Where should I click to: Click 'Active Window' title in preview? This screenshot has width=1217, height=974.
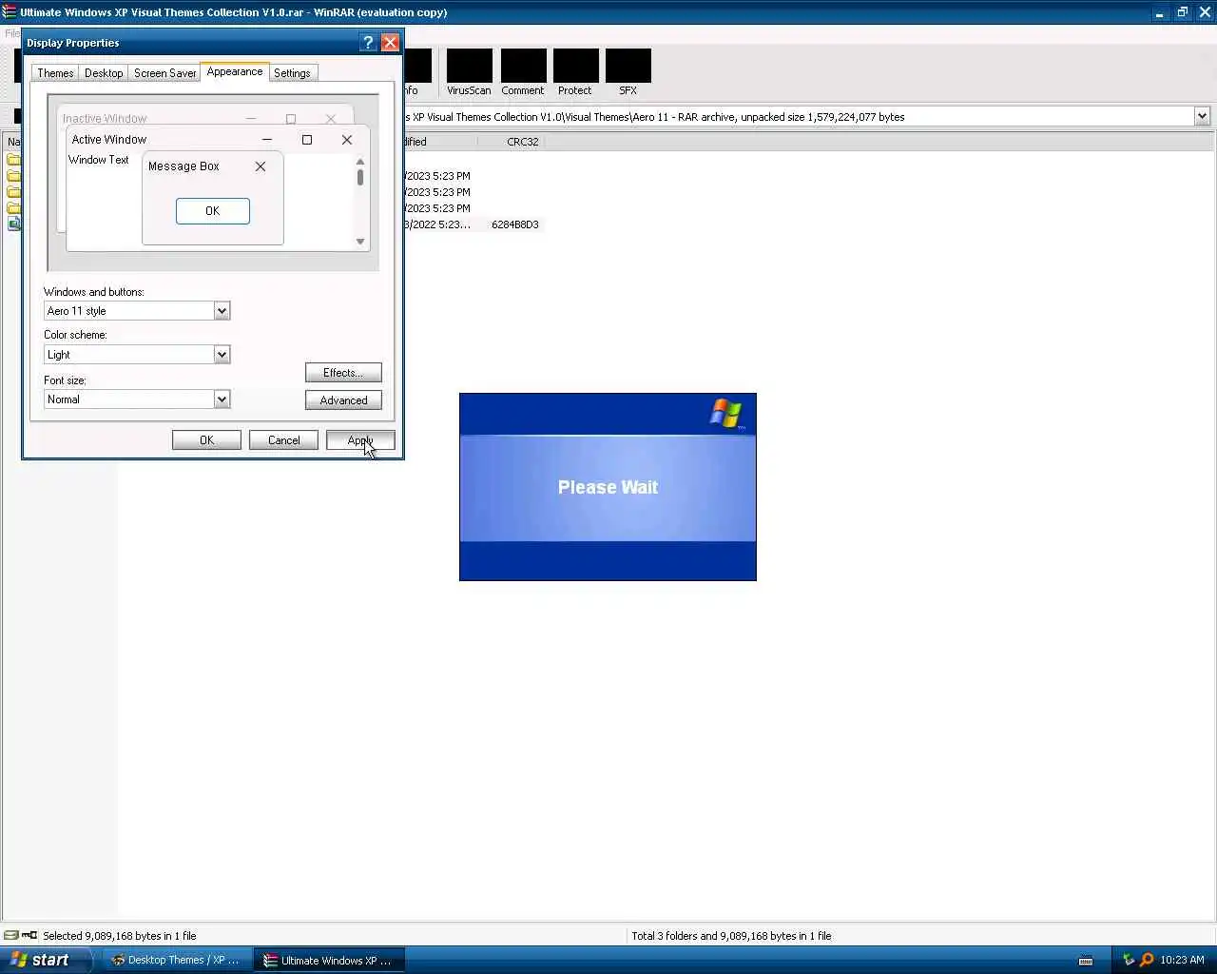[x=109, y=140]
